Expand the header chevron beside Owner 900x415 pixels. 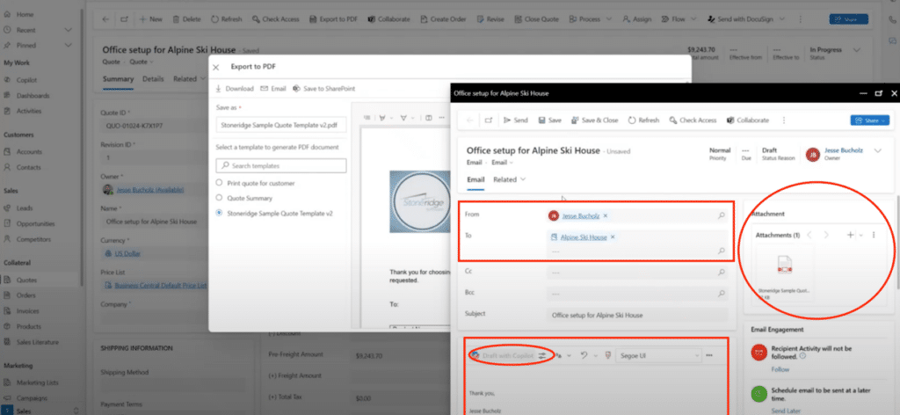(876, 150)
